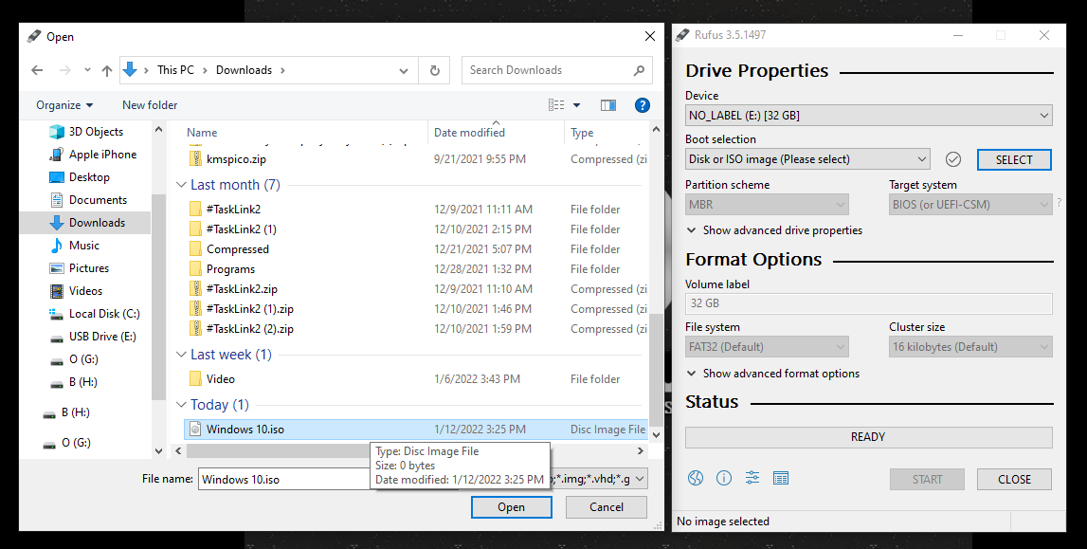The height and width of the screenshot is (549, 1087).
Task: Open the Device dropdown
Action: [868, 116]
